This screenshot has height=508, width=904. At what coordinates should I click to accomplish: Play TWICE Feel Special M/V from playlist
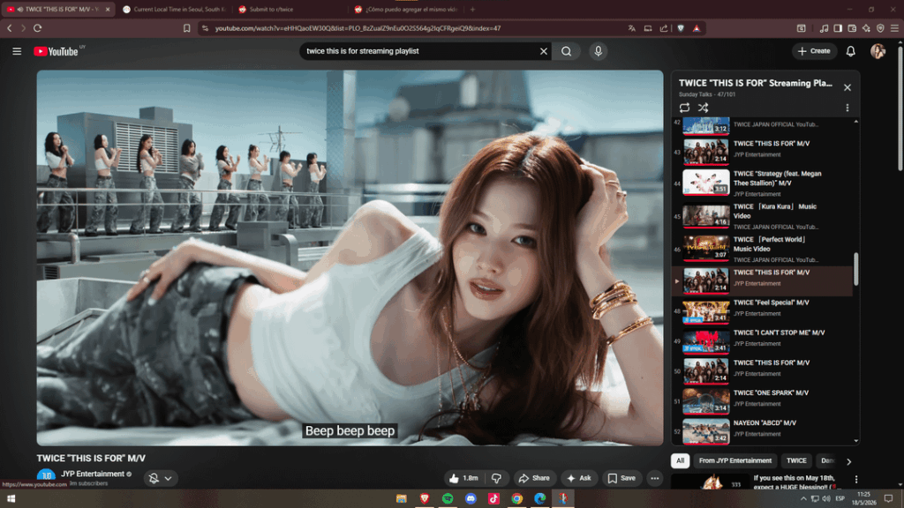point(761,311)
